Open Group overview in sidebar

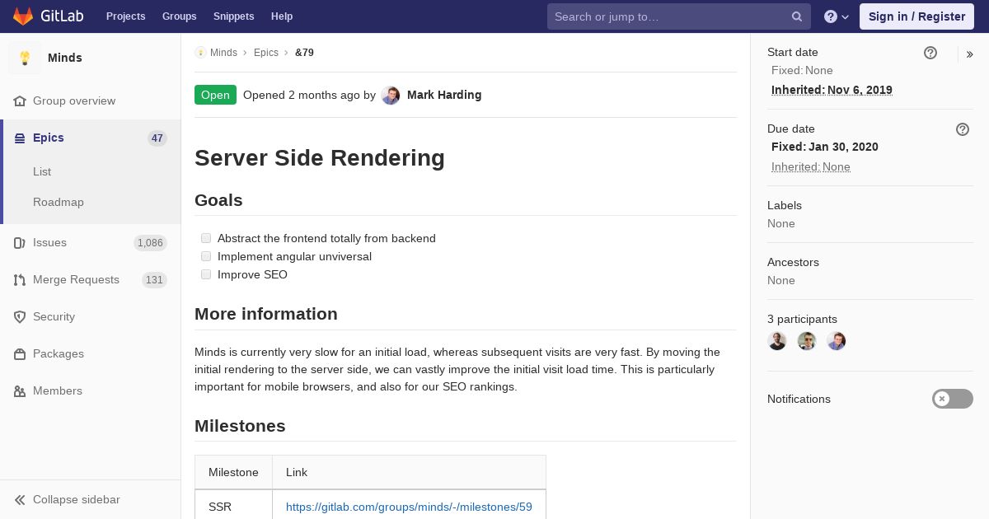click(x=74, y=101)
